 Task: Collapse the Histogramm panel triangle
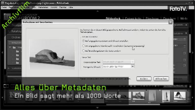tap(186, 25)
